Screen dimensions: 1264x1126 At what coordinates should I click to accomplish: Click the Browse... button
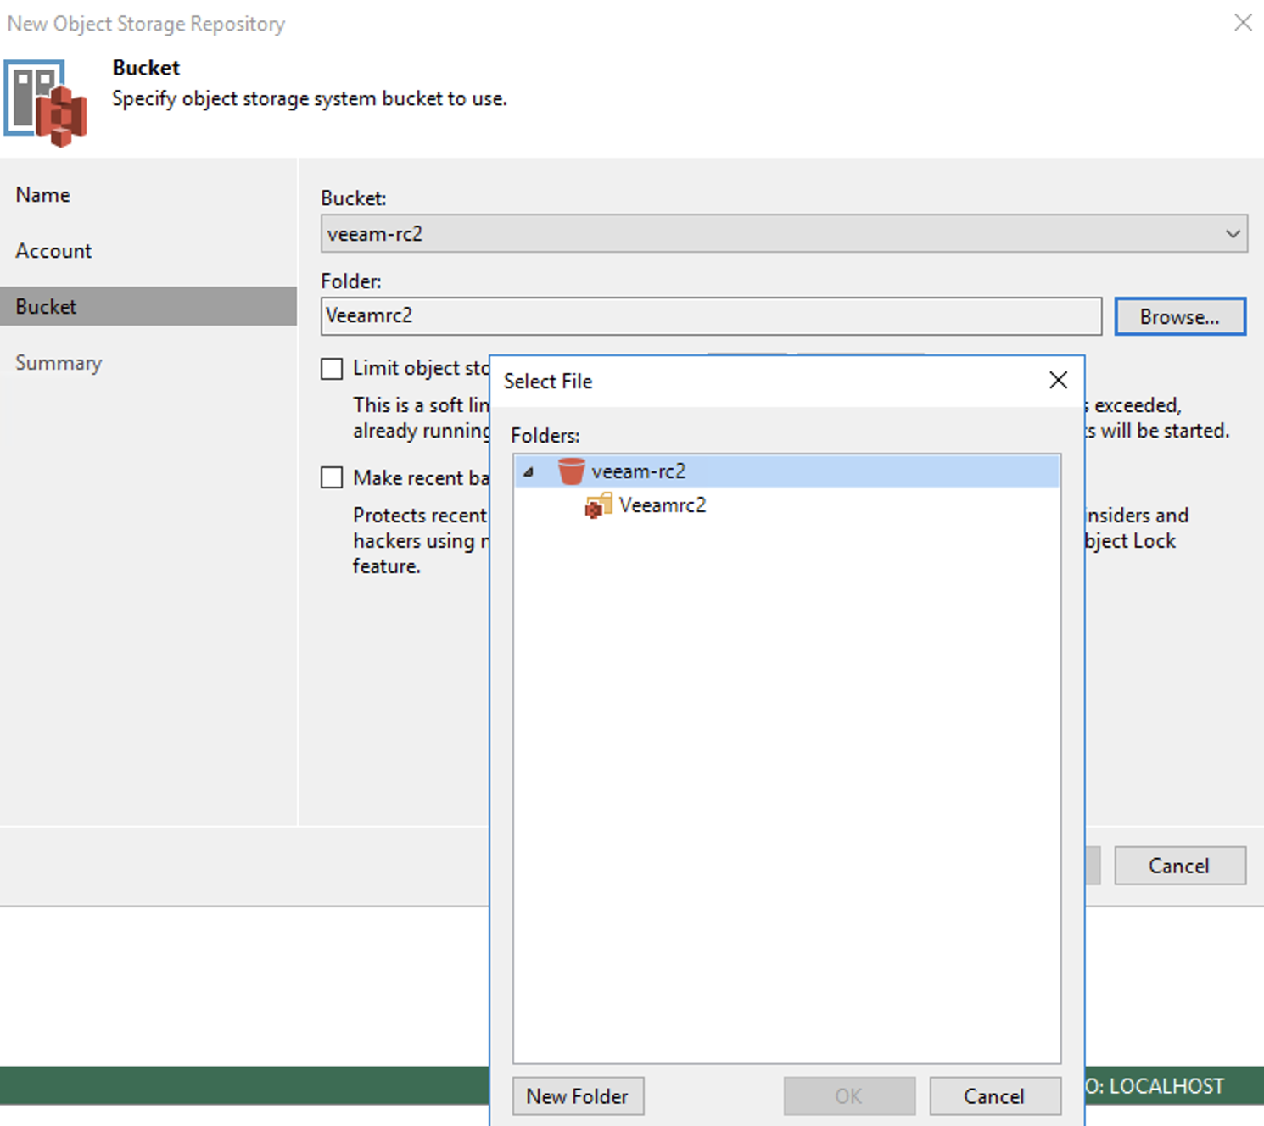point(1180,316)
